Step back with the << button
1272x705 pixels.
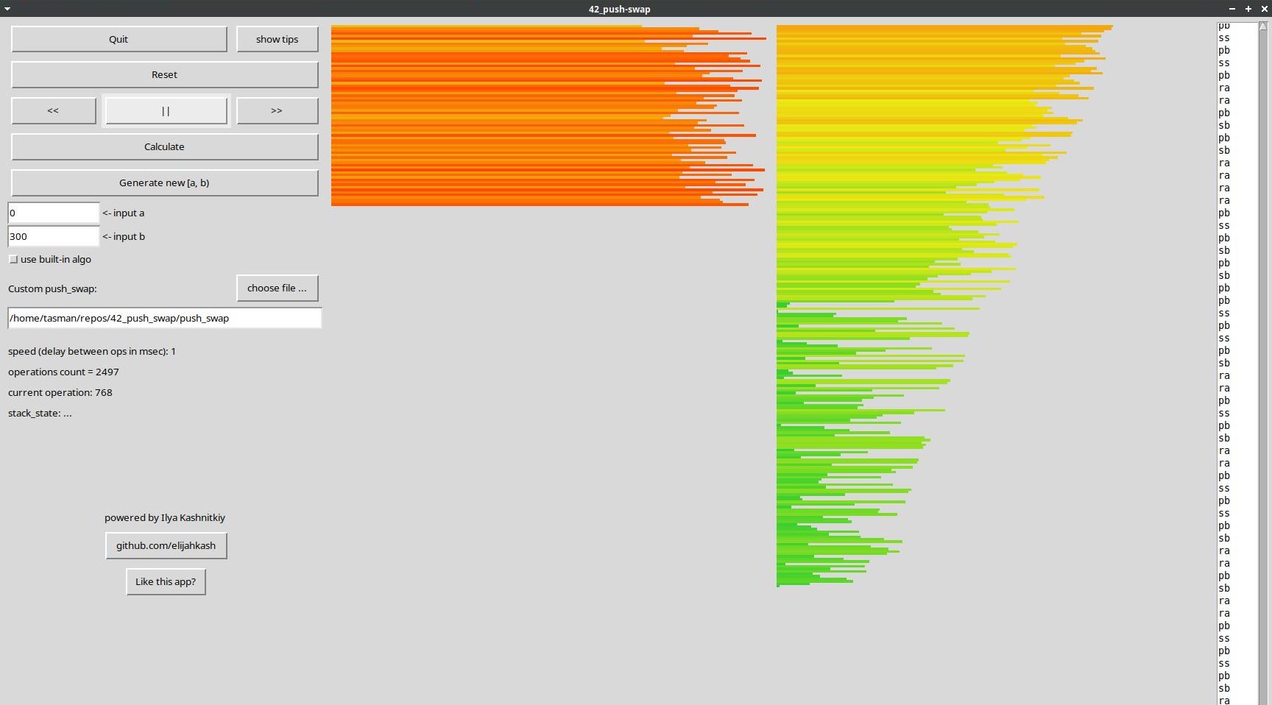(53, 110)
